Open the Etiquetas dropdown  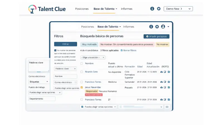click(x=39, y=82)
